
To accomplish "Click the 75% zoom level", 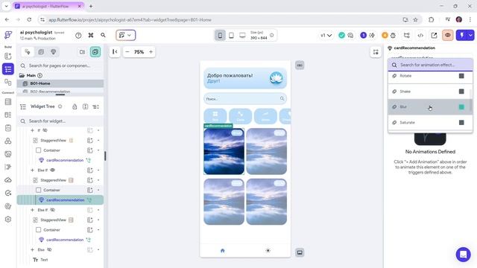I will coord(139,52).
